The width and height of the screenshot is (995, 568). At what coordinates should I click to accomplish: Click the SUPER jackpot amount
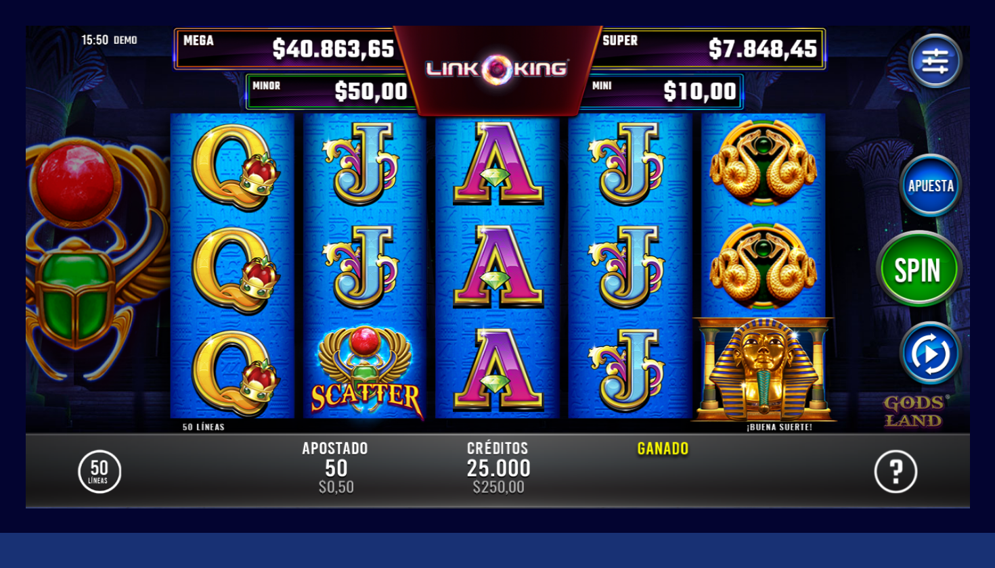tap(763, 49)
